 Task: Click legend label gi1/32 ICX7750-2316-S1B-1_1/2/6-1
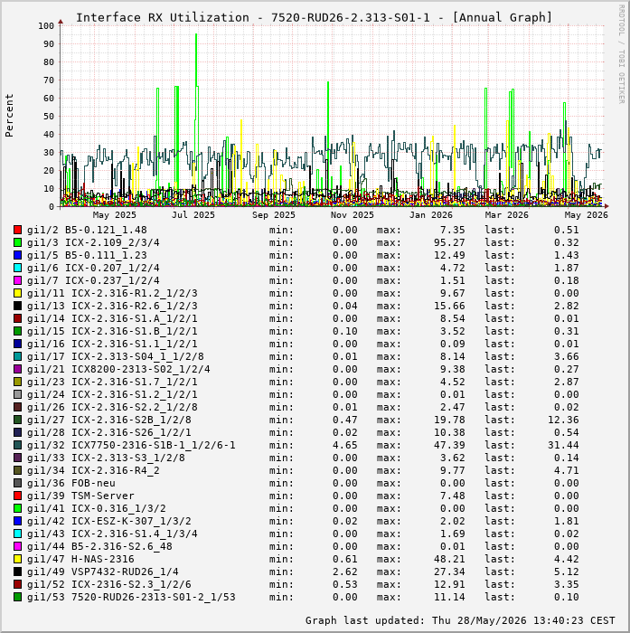[x=131, y=445]
